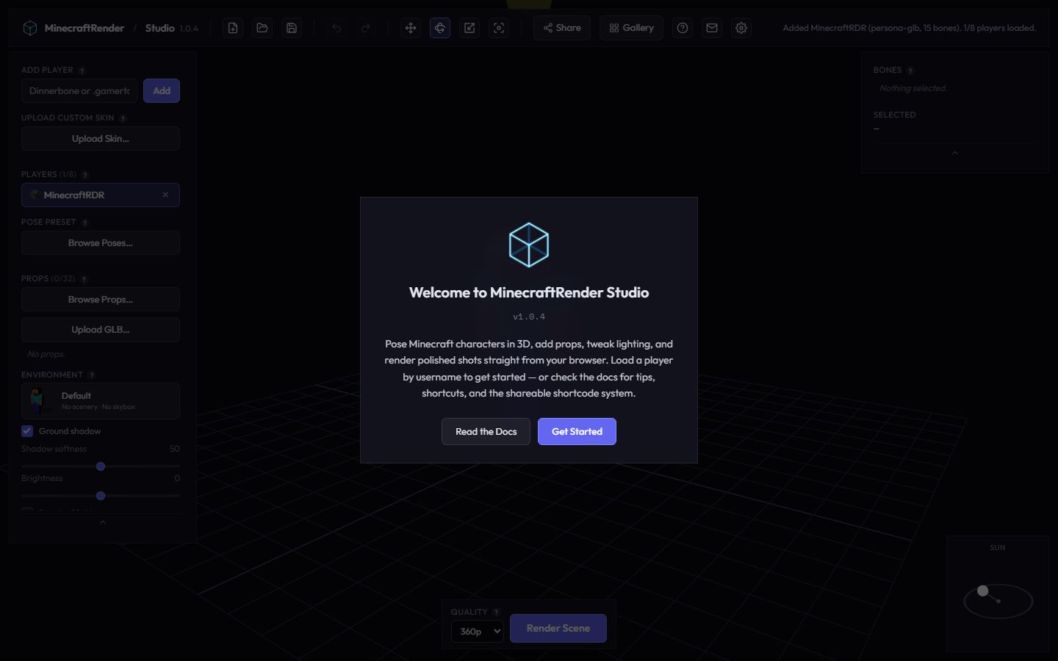The height and width of the screenshot is (661, 1058).
Task: Open the help question mark icon in toolbar
Action: 683,28
